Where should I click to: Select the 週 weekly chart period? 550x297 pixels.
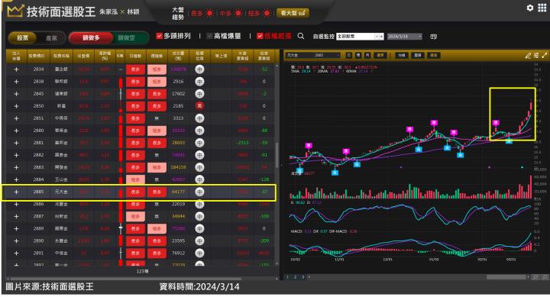tap(358, 55)
